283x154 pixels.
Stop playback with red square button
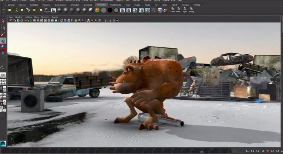click(x=268, y=151)
